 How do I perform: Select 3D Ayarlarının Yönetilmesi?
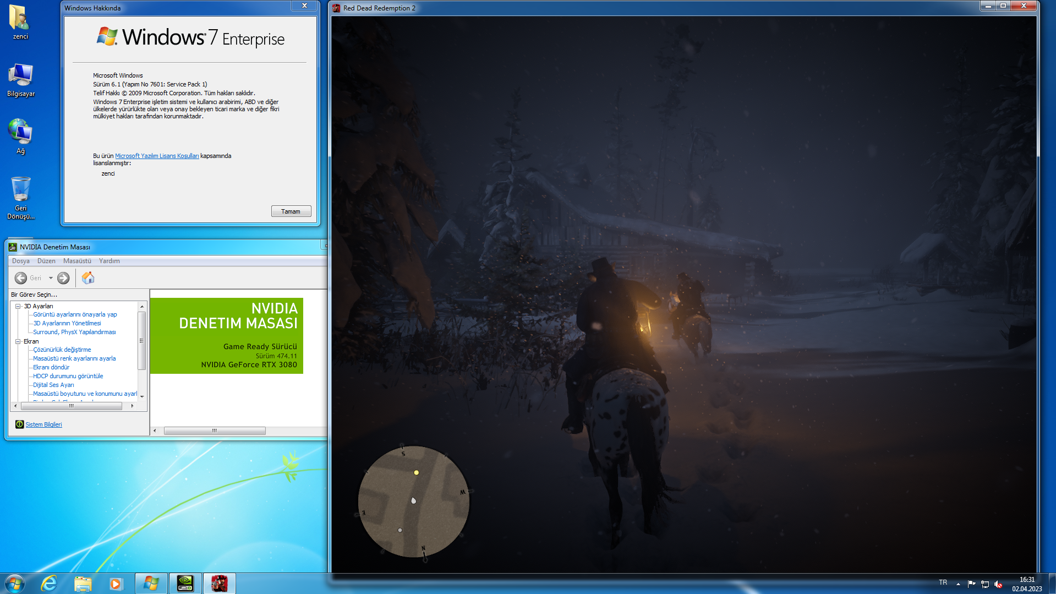[67, 323]
